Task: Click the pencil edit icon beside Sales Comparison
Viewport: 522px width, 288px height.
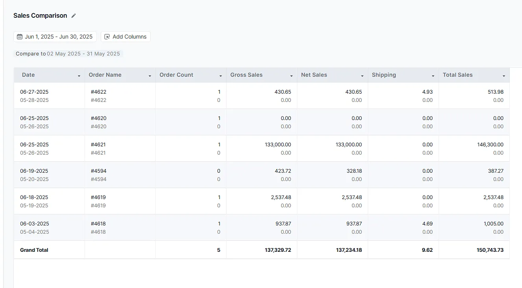Action: [x=74, y=16]
